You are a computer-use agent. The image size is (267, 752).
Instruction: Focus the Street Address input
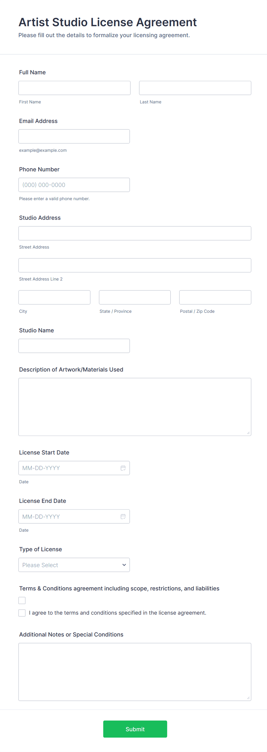click(x=135, y=233)
